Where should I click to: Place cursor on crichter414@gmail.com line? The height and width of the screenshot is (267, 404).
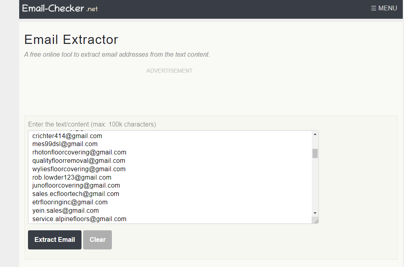click(67, 136)
